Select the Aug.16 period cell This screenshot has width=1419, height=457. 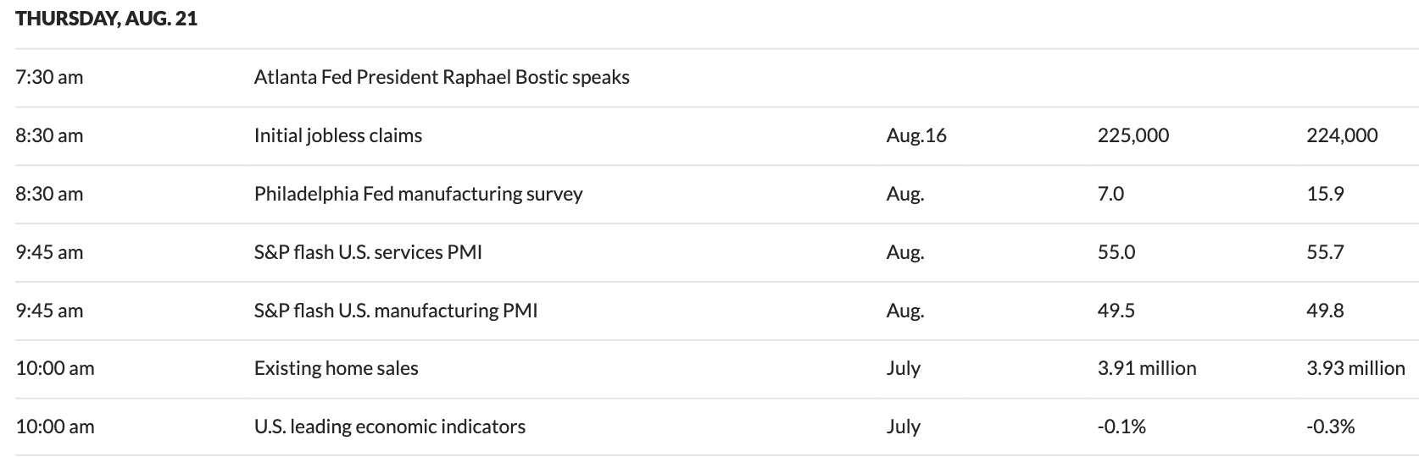click(x=915, y=135)
